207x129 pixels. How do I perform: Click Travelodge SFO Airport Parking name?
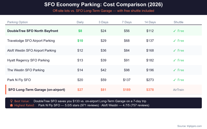[x=31, y=41]
